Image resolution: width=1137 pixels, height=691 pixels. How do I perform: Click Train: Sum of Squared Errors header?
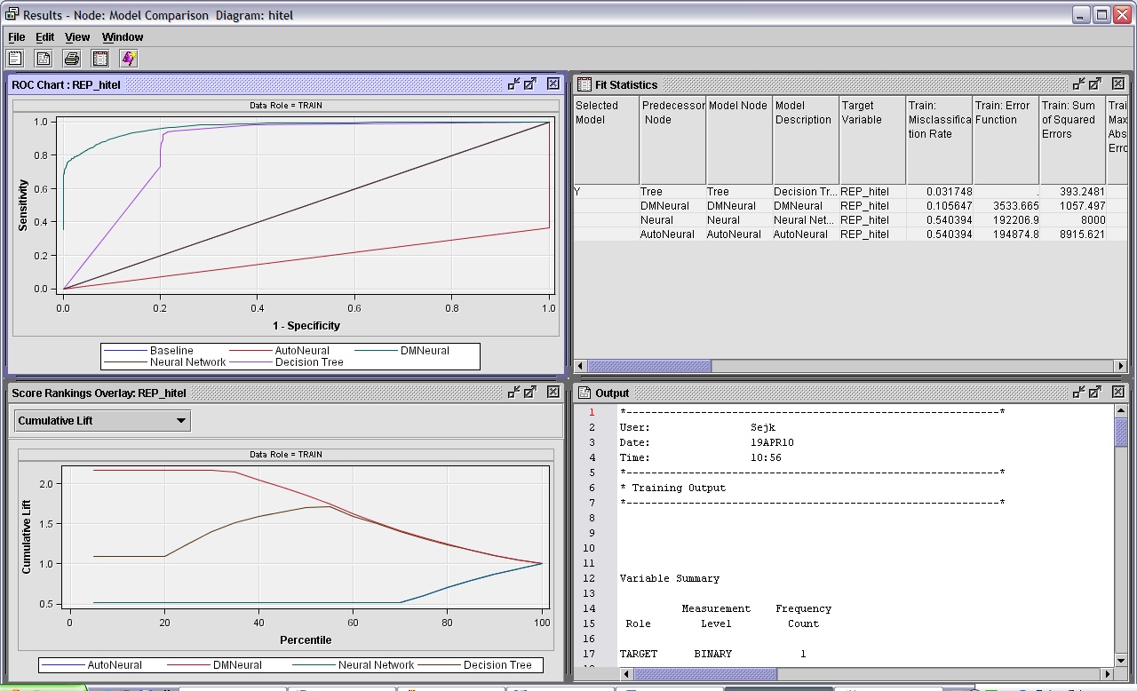pyautogui.click(x=1072, y=140)
